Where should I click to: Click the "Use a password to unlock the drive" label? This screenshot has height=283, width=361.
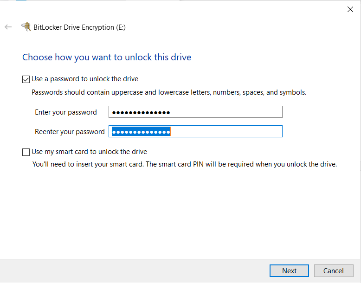pos(85,79)
